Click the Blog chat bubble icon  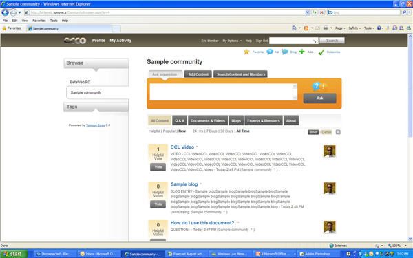click(x=285, y=52)
